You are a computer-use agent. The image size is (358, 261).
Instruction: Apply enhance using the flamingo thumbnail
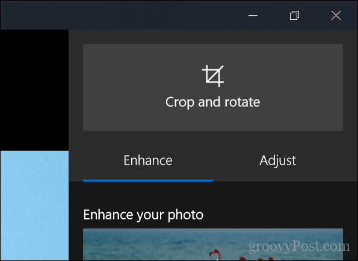[213, 244]
